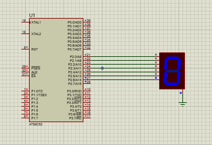This screenshot has height=145, width=212.
Task: Pick the P2.7/A15 pin label
Action: (75, 84)
